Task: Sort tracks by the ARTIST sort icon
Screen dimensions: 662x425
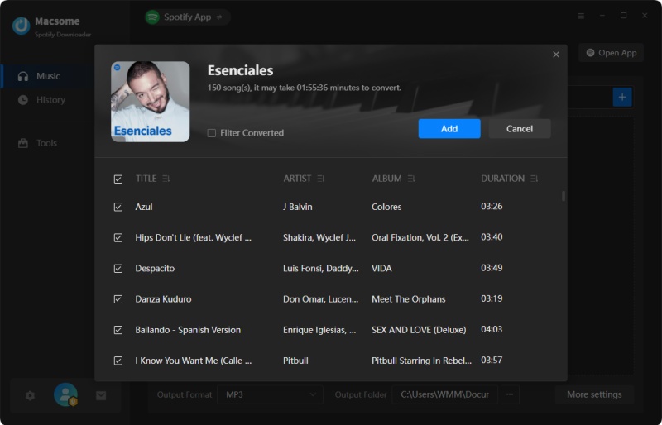Action: pyautogui.click(x=321, y=179)
